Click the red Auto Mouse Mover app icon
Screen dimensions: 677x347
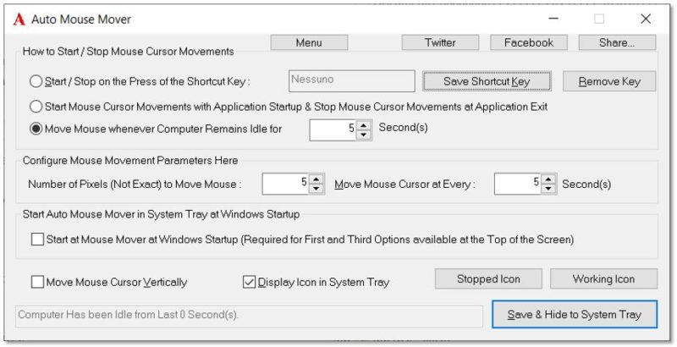[x=19, y=19]
